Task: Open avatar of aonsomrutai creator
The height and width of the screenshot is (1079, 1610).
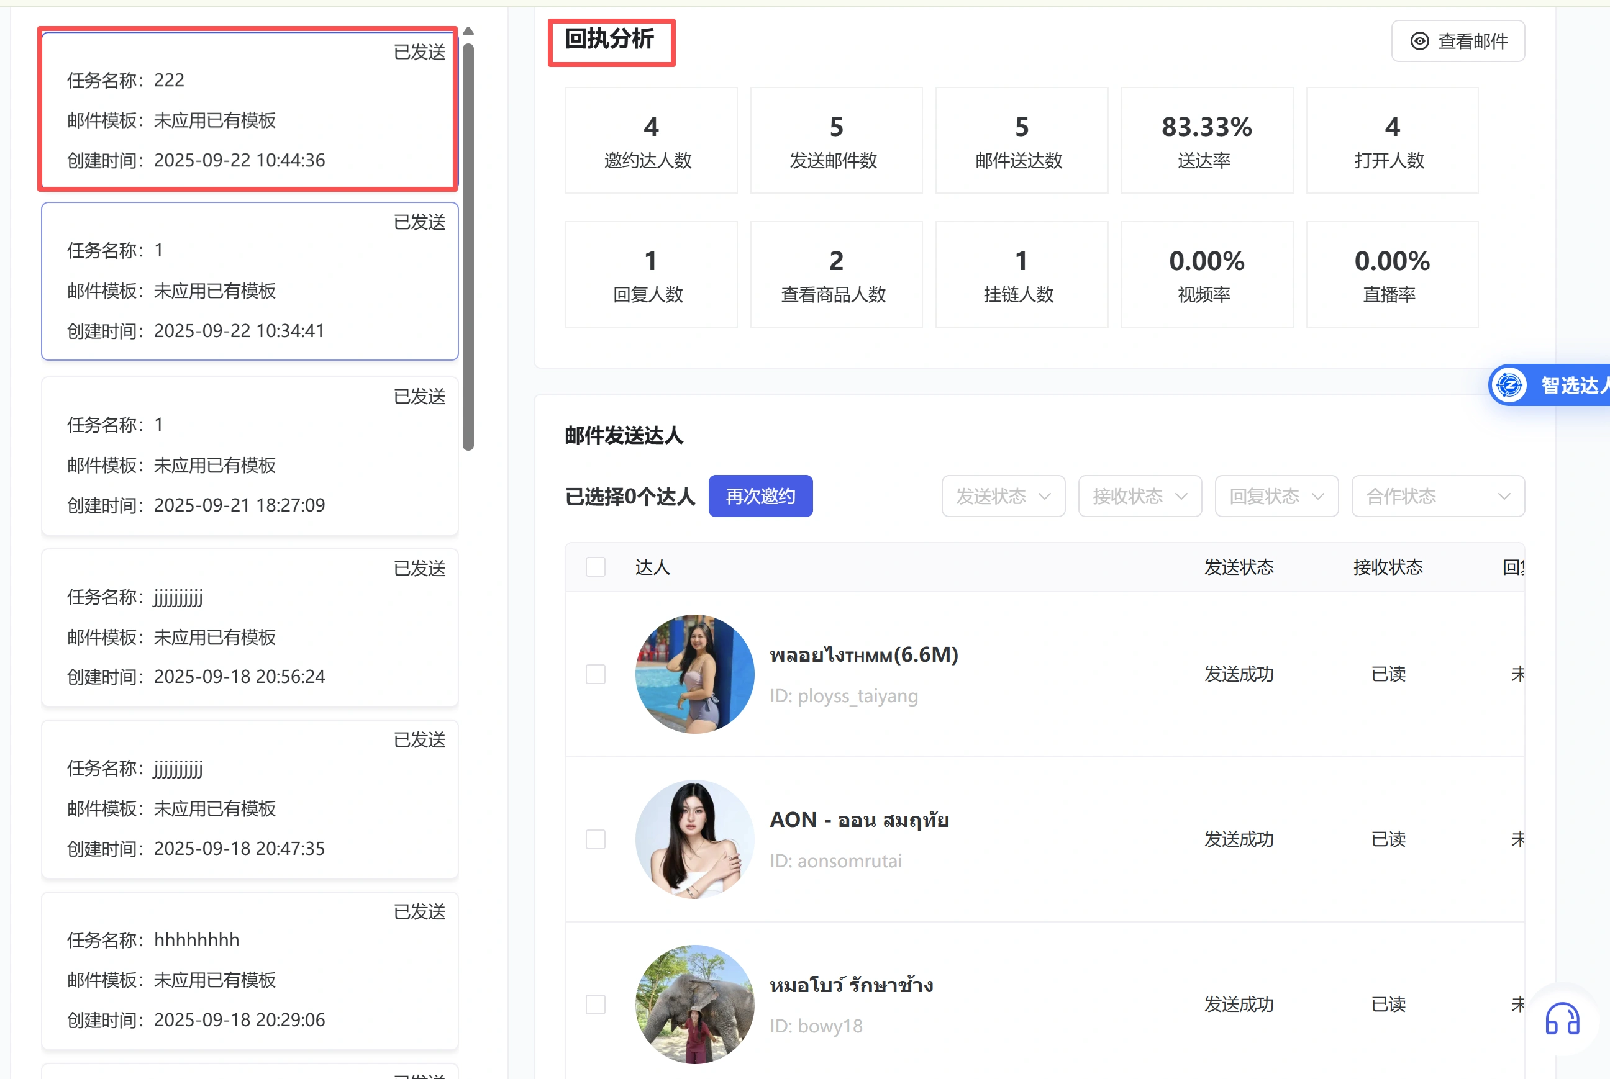Action: 694,839
